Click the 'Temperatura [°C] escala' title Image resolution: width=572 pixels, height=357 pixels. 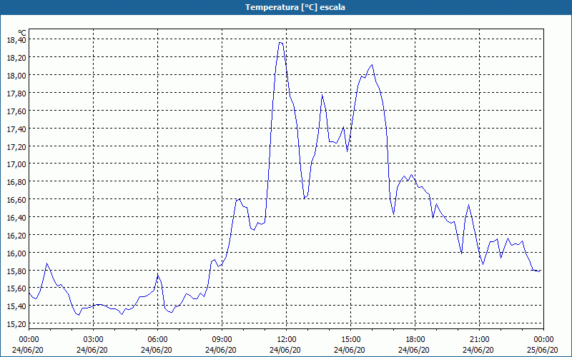click(x=295, y=7)
